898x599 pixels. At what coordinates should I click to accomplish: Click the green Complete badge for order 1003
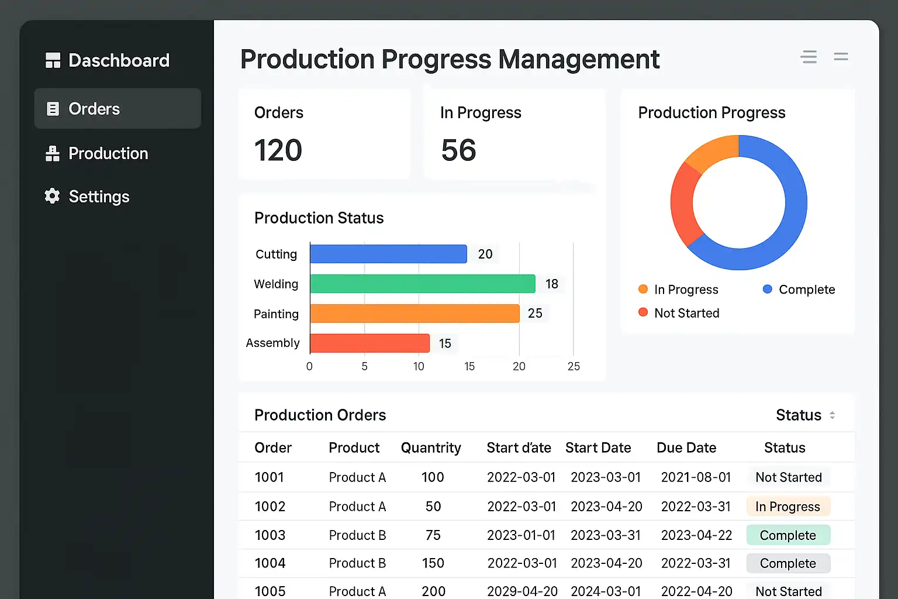pyautogui.click(x=788, y=535)
